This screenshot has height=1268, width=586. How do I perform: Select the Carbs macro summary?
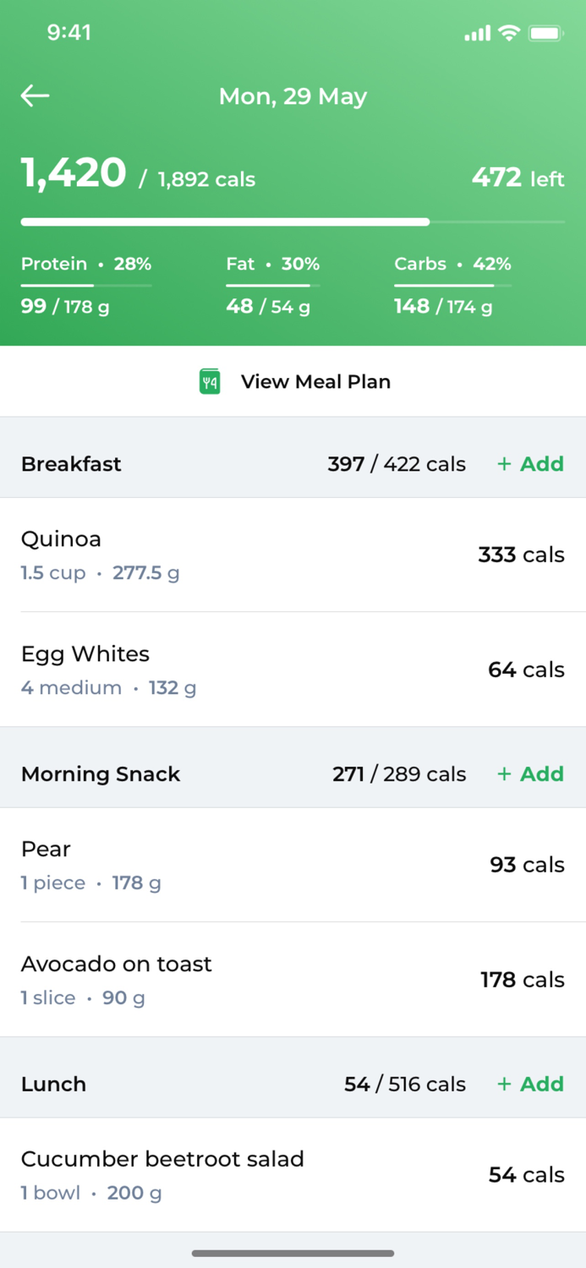click(452, 285)
